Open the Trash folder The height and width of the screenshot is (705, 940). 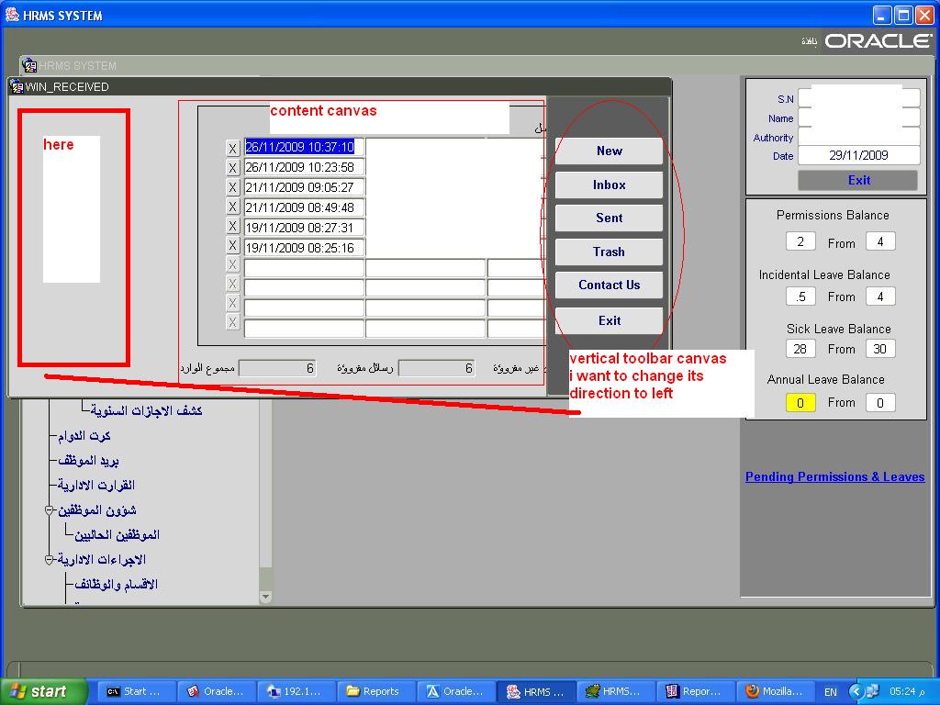click(609, 252)
